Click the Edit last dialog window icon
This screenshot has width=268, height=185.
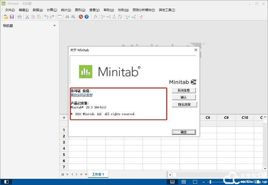[60, 17]
